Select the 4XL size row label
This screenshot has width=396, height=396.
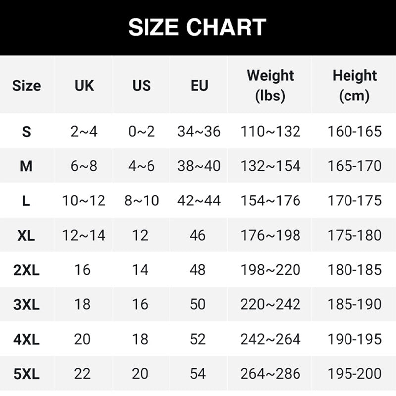[26, 339]
